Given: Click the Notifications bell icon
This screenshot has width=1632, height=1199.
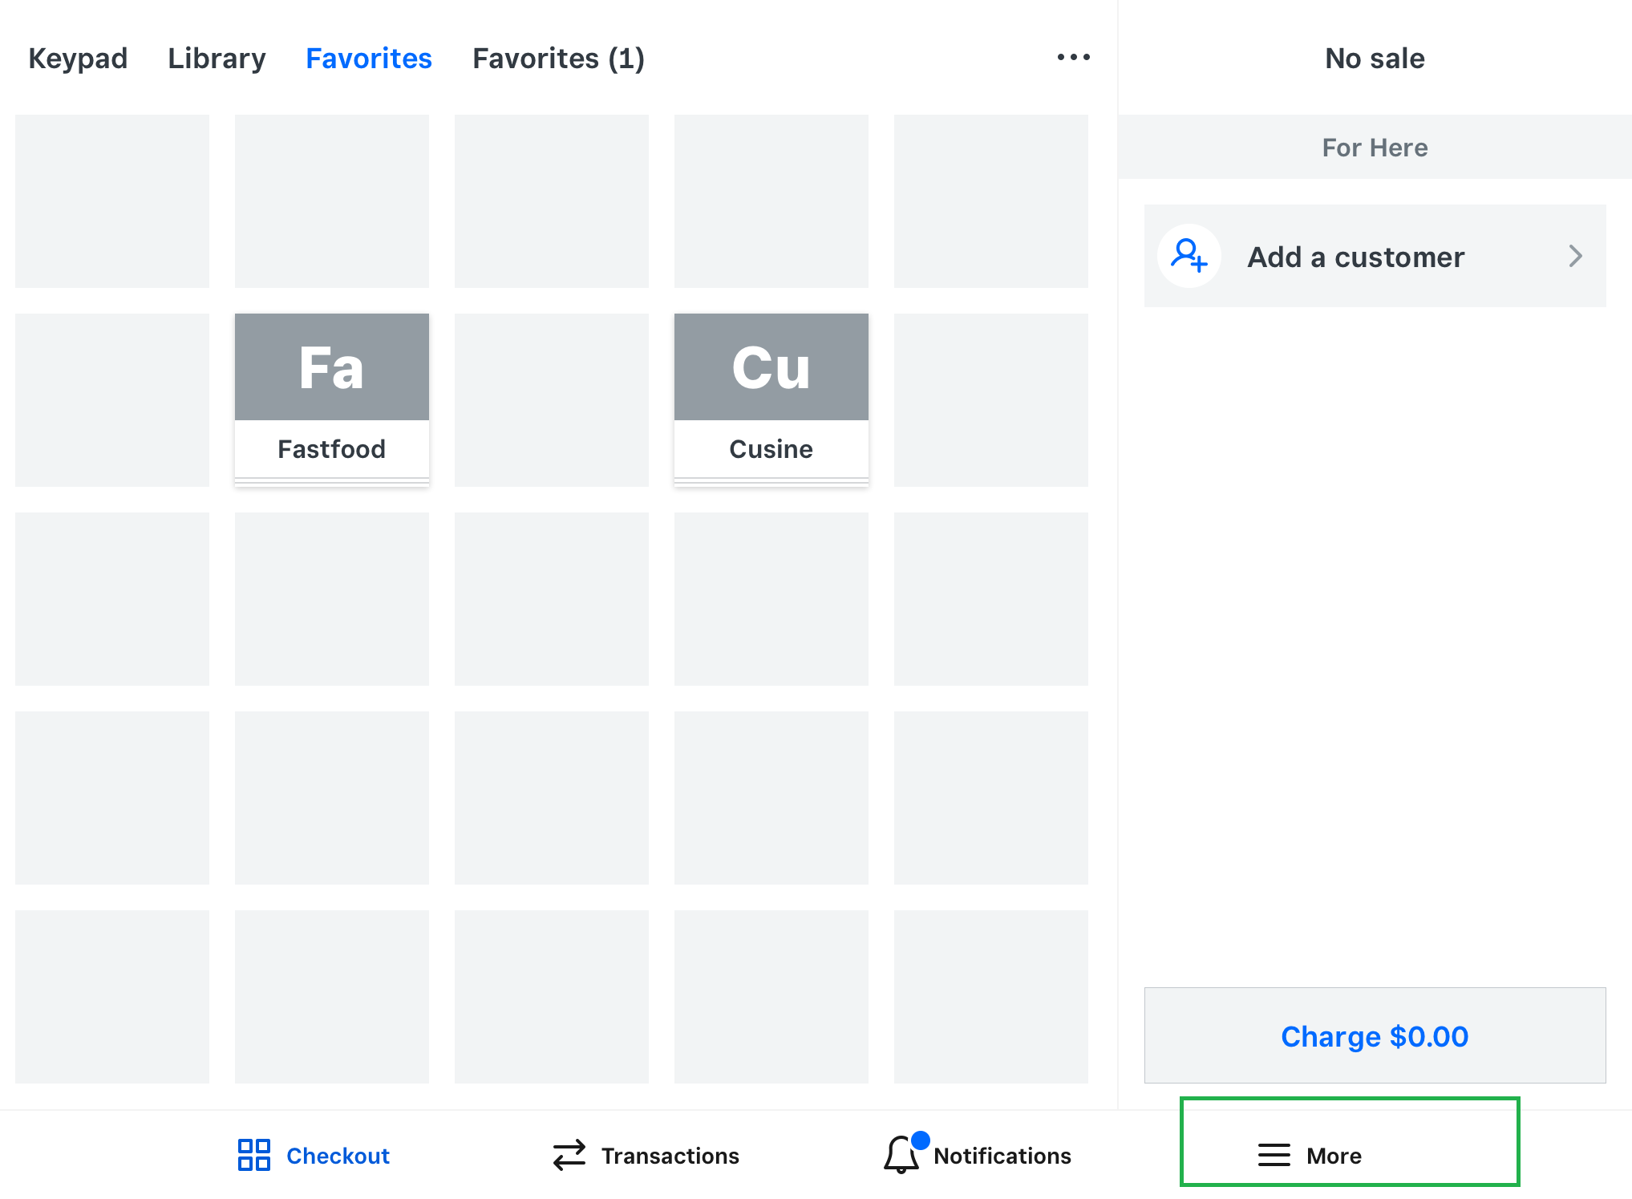Looking at the screenshot, I should 901,1155.
